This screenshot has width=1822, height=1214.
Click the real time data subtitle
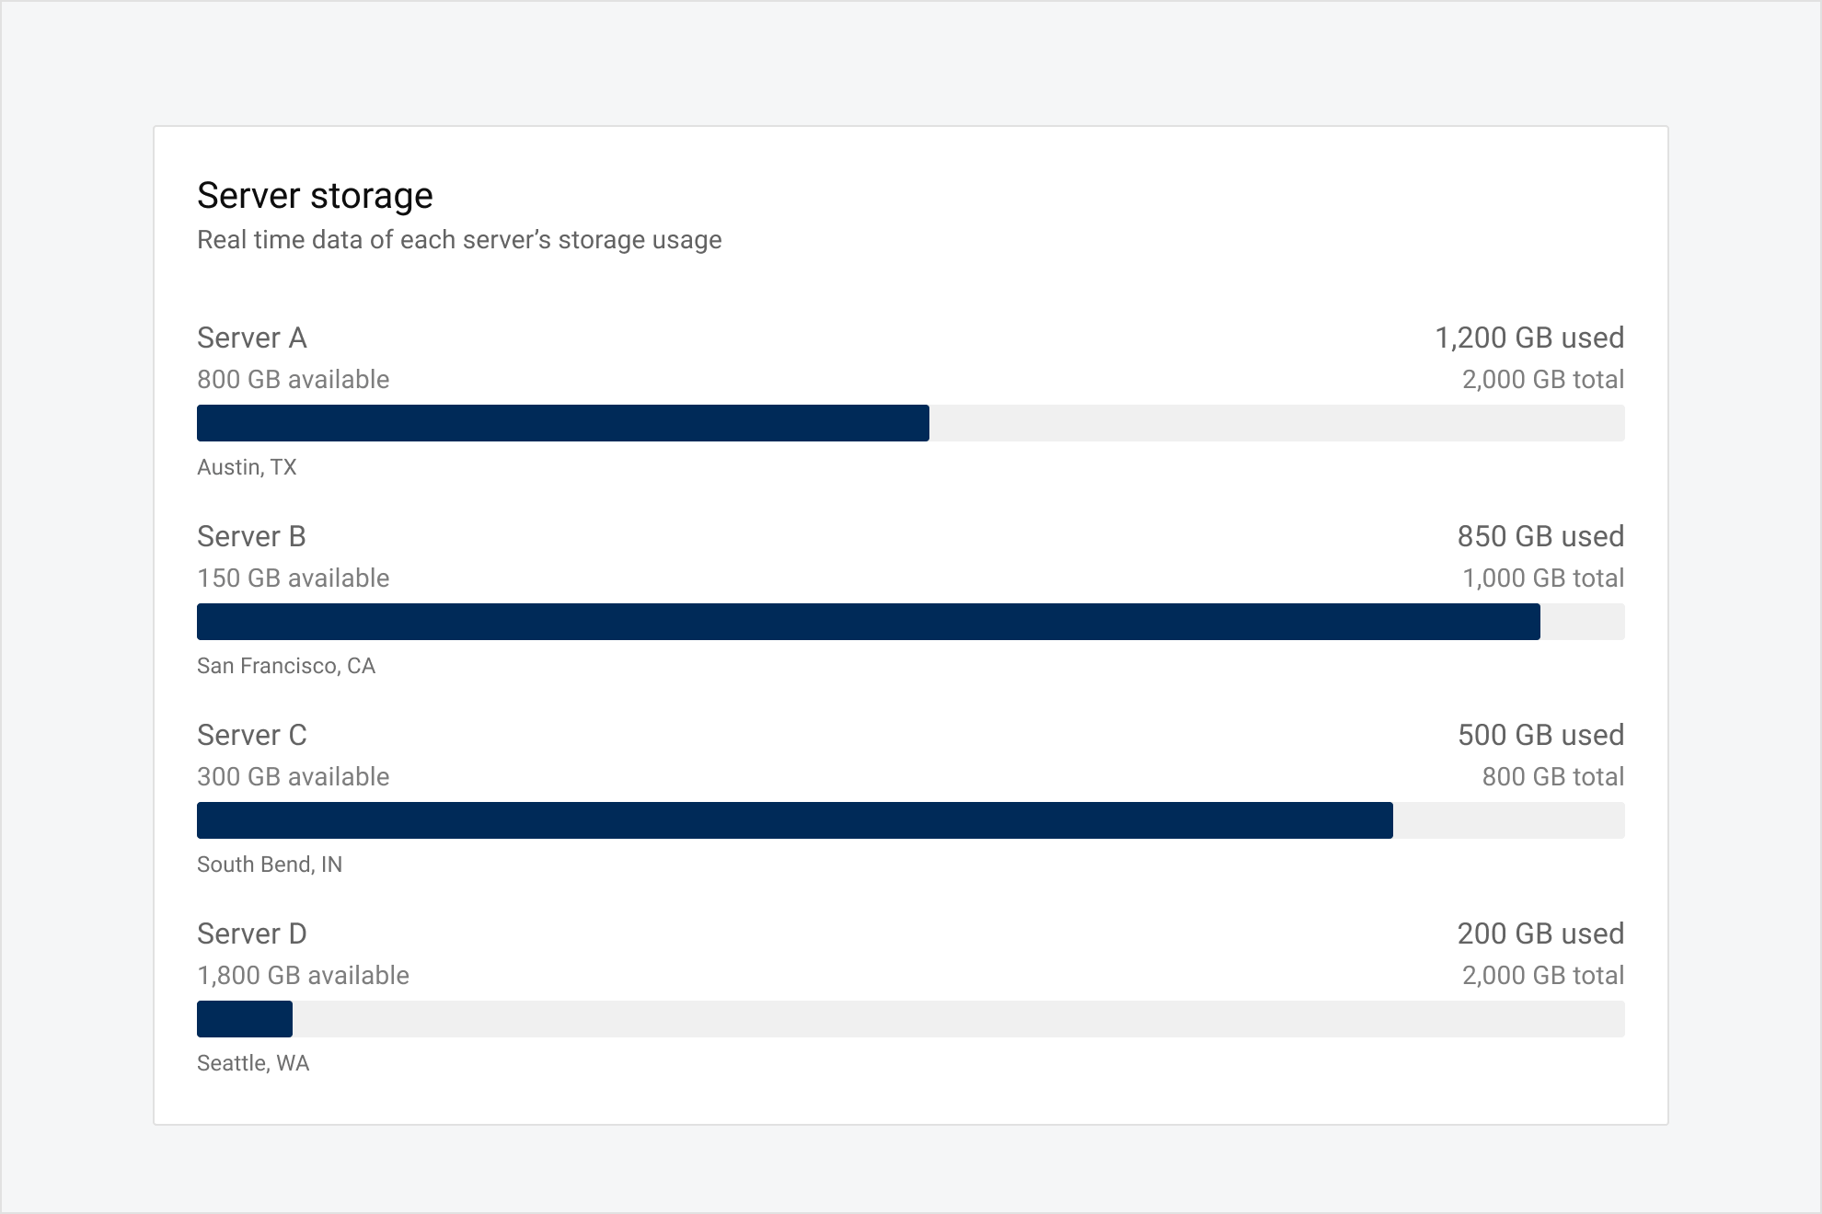pyautogui.click(x=458, y=239)
